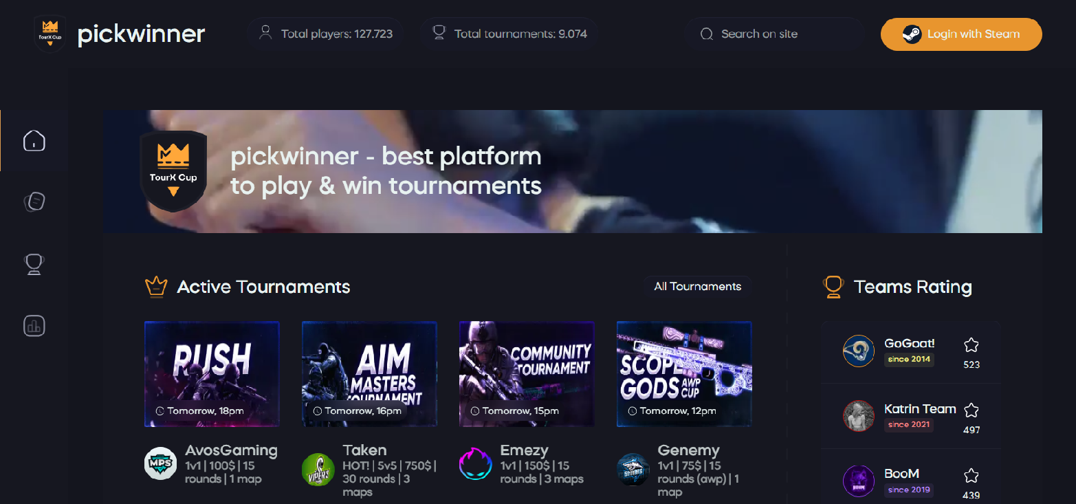Open the statistics chart sidebar icon
Image resolution: width=1076 pixels, height=504 pixels.
34,325
